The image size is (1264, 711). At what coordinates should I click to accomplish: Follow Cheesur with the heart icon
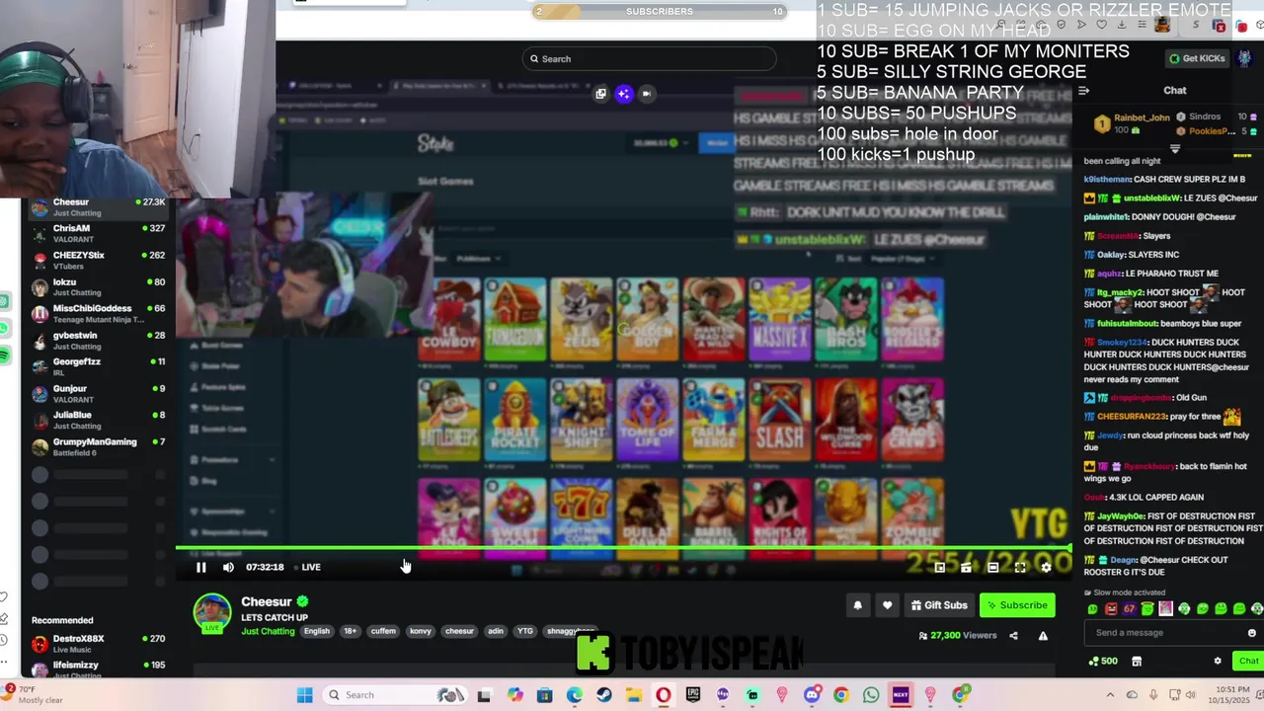[887, 605]
